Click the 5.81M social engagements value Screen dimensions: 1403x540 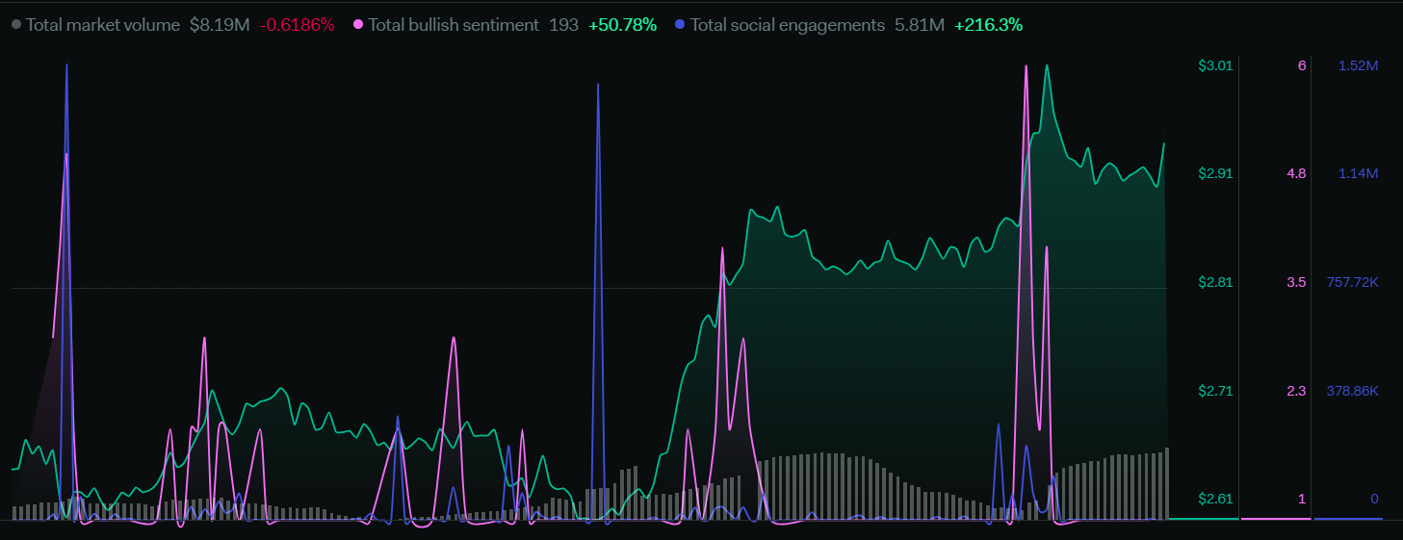[919, 25]
